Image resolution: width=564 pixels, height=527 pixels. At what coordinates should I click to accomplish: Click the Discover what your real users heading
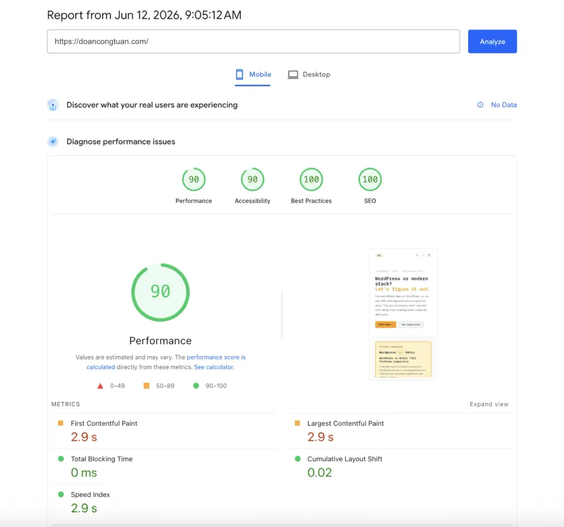click(x=152, y=105)
